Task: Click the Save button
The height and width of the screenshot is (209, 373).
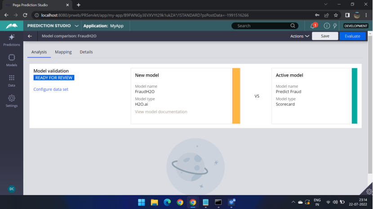Action: [x=325, y=36]
